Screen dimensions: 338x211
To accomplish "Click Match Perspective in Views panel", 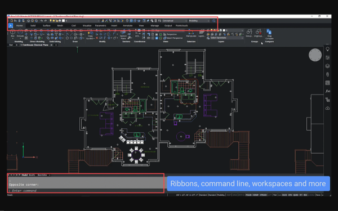I will (173, 38).
